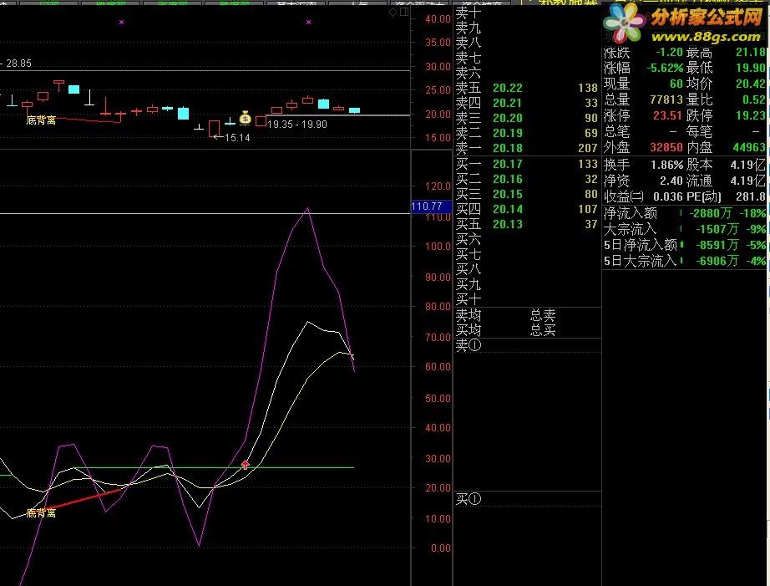770x586 pixels.
Task: Click the PE(动) value 281.8
Action: 750,196
